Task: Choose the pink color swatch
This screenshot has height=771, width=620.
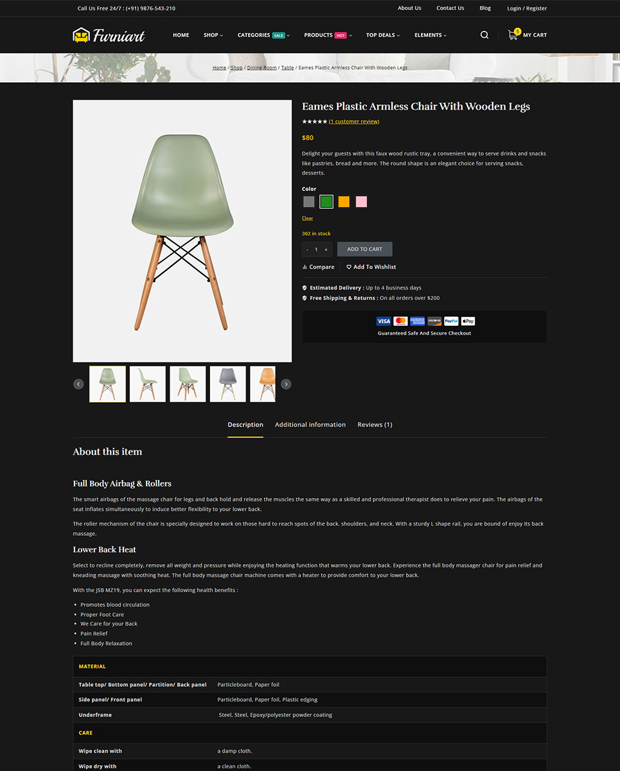Action: tap(362, 202)
